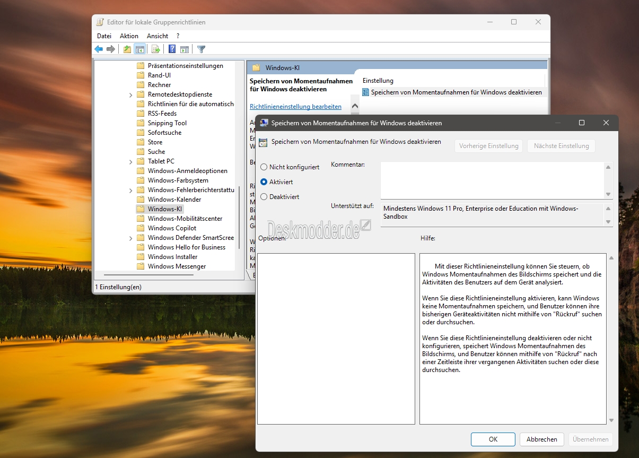Click the Kommentar box scroll-up arrow
The height and width of the screenshot is (458, 639).
click(x=608, y=168)
